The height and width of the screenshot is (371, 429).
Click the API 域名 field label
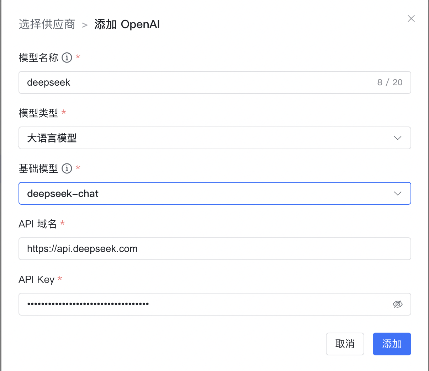pos(37,224)
